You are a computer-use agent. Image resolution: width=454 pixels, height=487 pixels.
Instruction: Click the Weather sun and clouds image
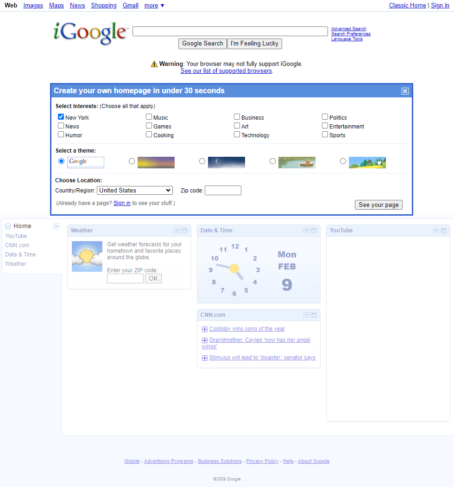pos(87,256)
